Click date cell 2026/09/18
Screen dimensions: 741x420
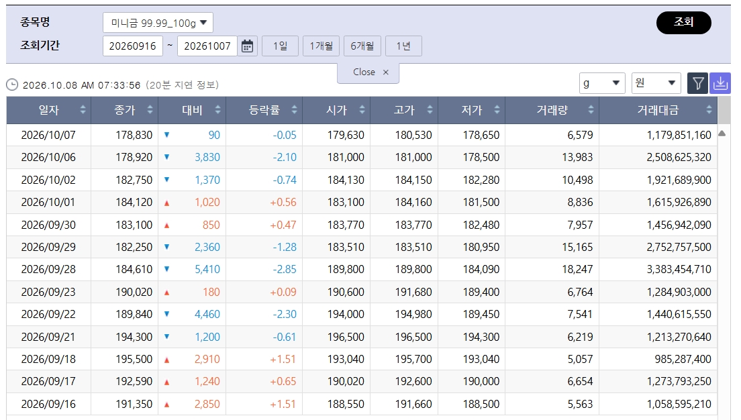pos(48,359)
